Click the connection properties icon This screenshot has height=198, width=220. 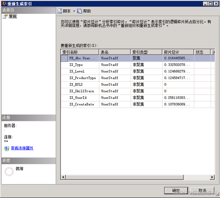7,148
